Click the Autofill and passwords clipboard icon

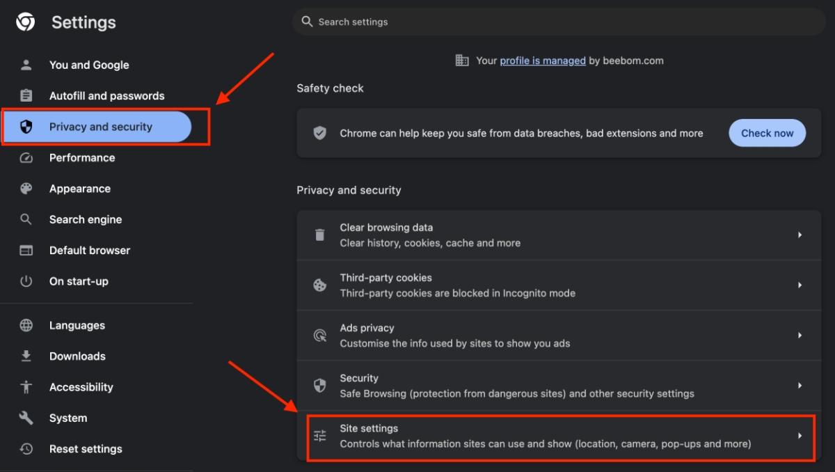click(x=26, y=96)
